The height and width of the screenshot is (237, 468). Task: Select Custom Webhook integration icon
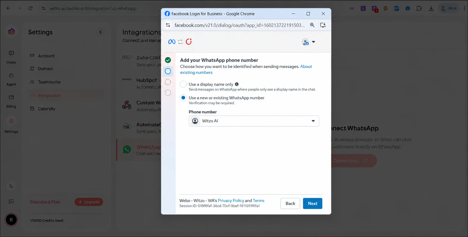[127, 105]
